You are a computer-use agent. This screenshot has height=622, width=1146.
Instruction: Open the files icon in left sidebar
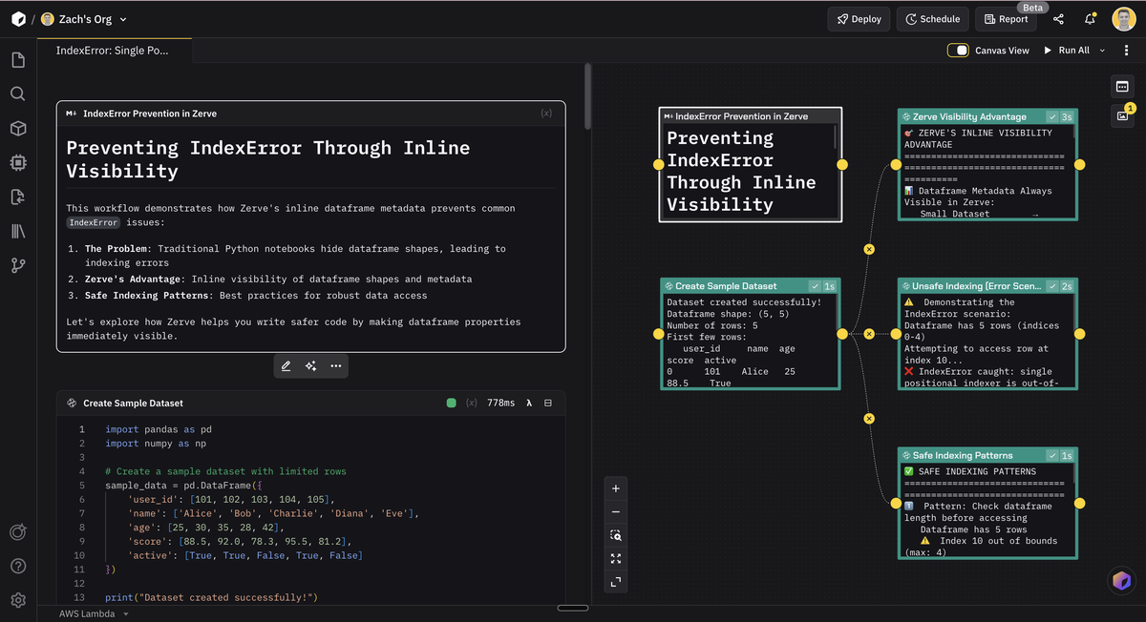pos(18,60)
